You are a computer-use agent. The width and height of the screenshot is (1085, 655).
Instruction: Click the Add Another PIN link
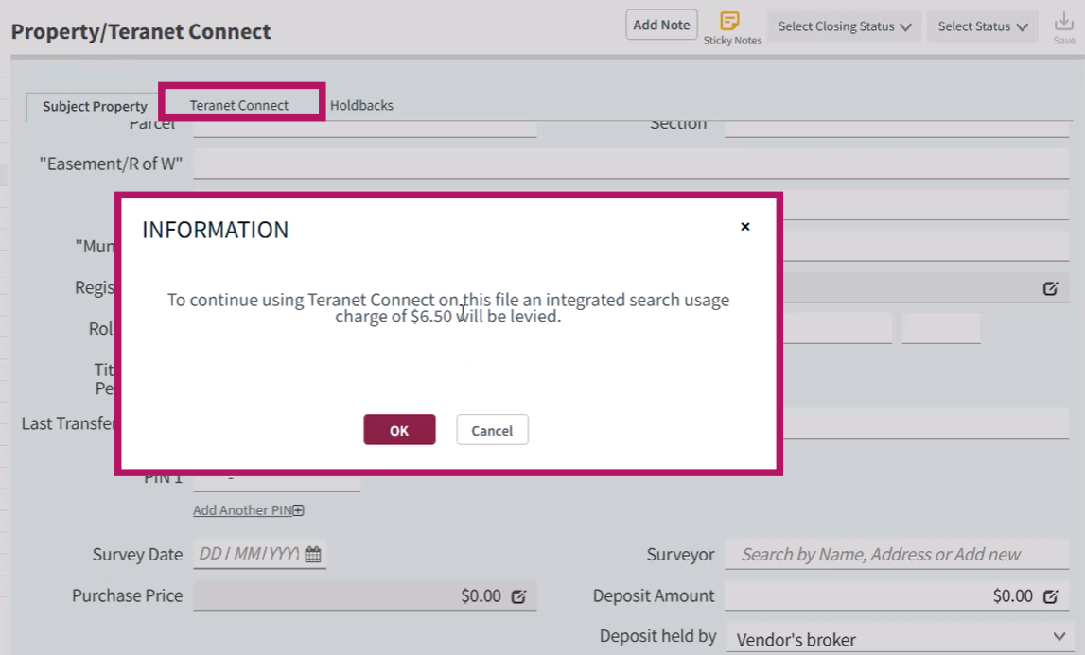242,510
